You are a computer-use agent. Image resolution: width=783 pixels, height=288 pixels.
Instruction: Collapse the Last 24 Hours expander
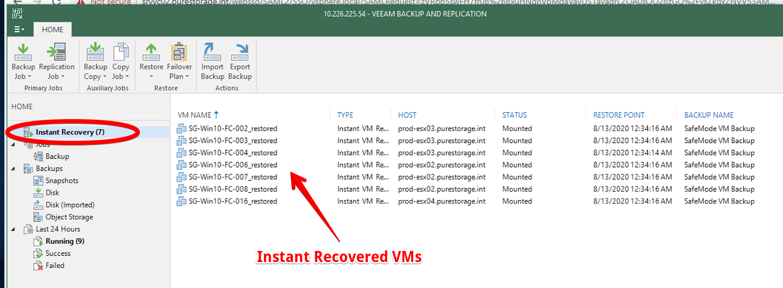click(x=13, y=229)
